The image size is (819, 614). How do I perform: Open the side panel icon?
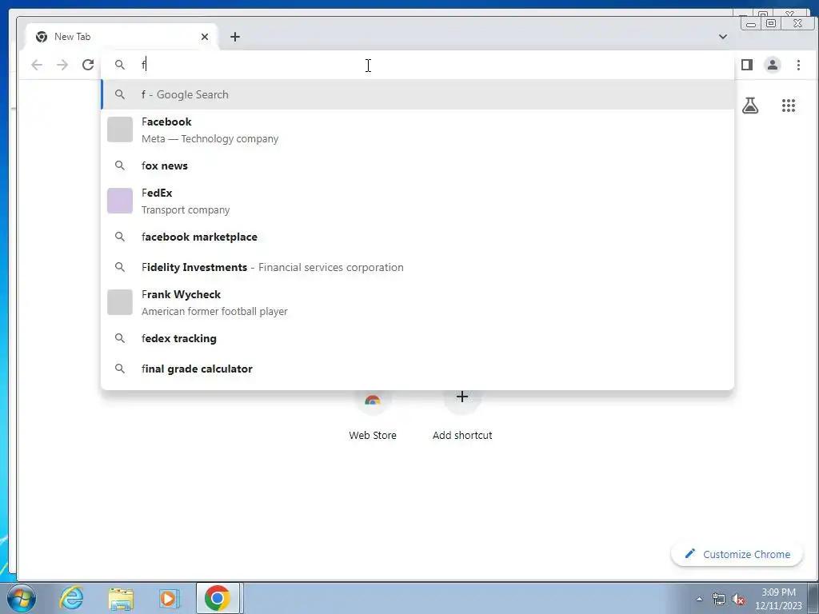747,65
